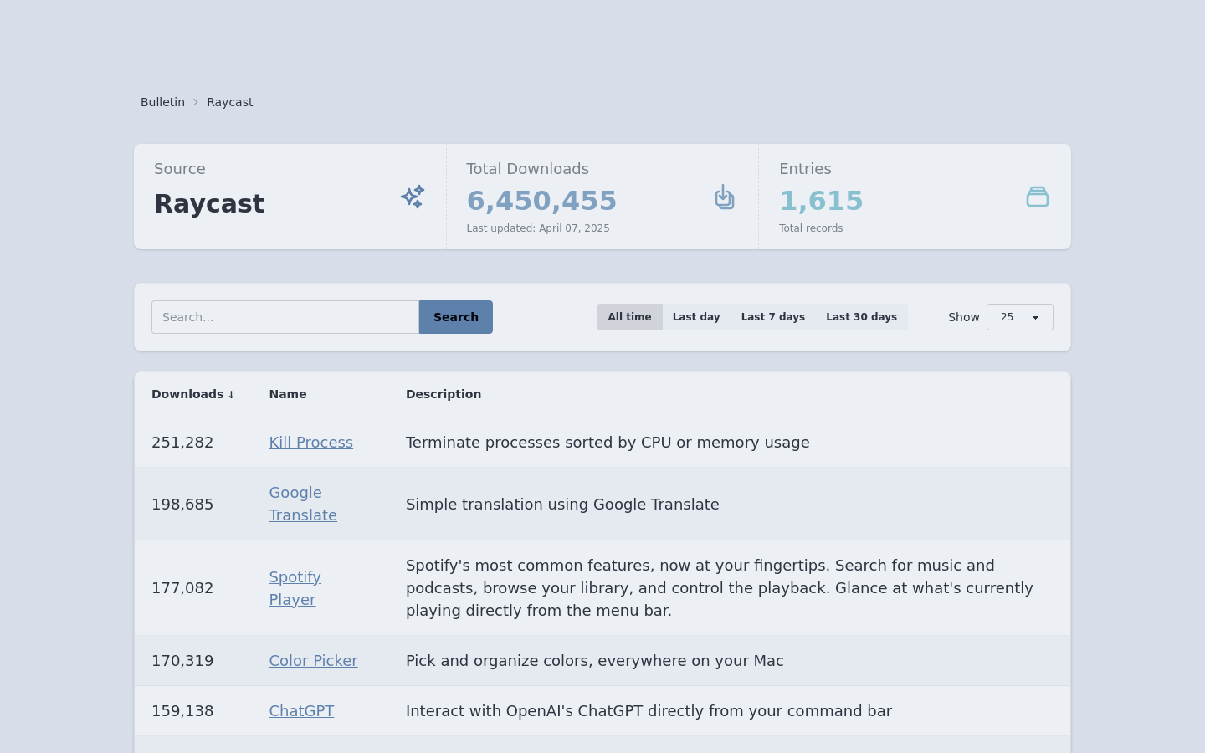
Task: Go to Bulletin in the breadcrumb
Action: 162,102
